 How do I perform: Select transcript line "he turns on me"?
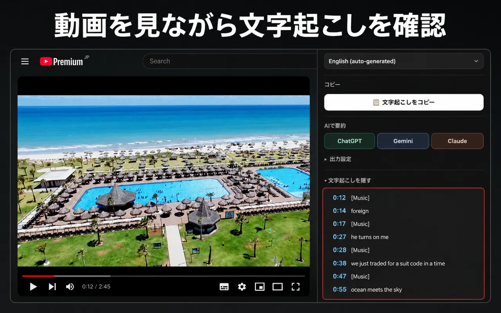pos(370,237)
